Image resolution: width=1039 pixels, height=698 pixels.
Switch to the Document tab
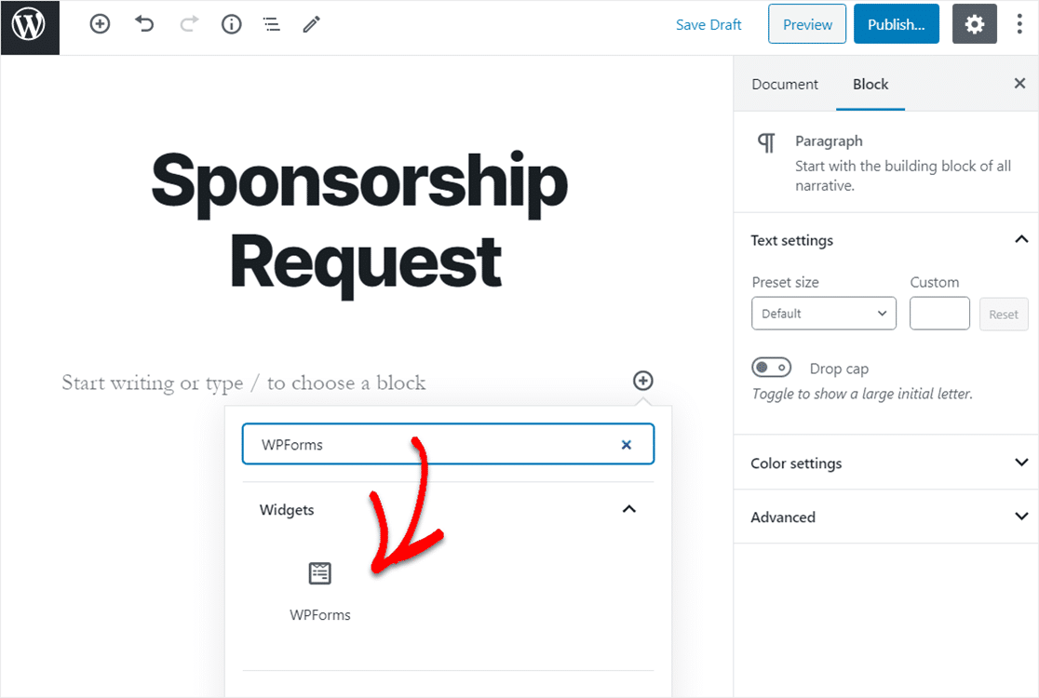(785, 84)
